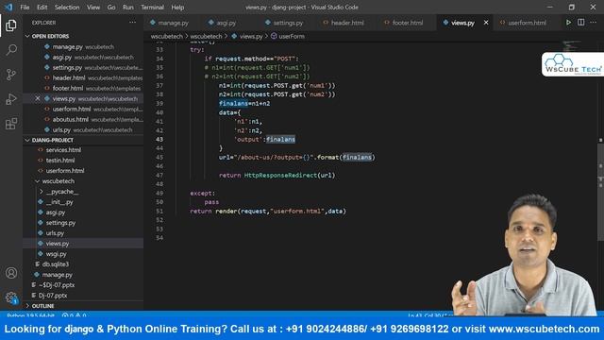Select footer.html in Open Editors
Image resolution: width=604 pixels, height=340 pixels.
click(x=83, y=88)
